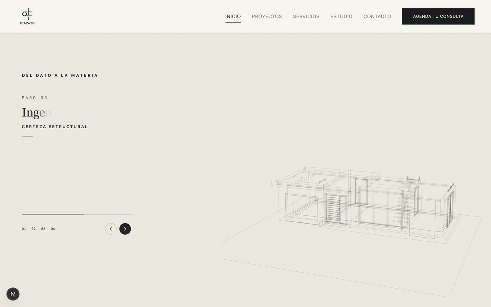491x307 pixels.
Task: Click the 'CERTEZA ESTRUCTURAL' subtitle
Action: click(x=55, y=127)
